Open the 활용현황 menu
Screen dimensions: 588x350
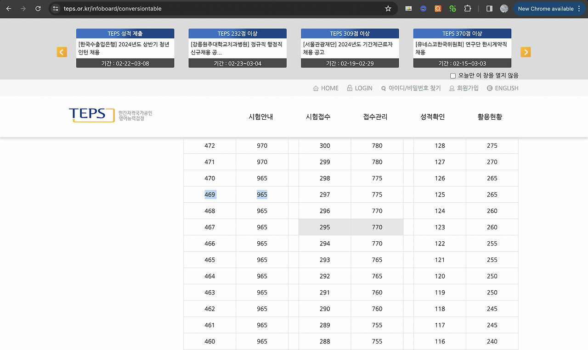490,117
